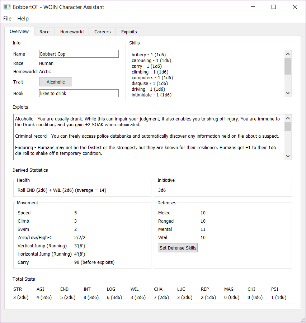Switch to the Homeworld tab
This screenshot has width=306, height=323.
coord(72,32)
